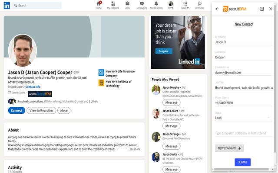Open Jason Eckard's avatar
The width and height of the screenshot is (278, 173).
156,113
